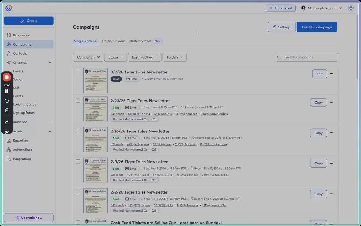
Task: Click the diamond Upgrade now button
Action: [x=29, y=218]
